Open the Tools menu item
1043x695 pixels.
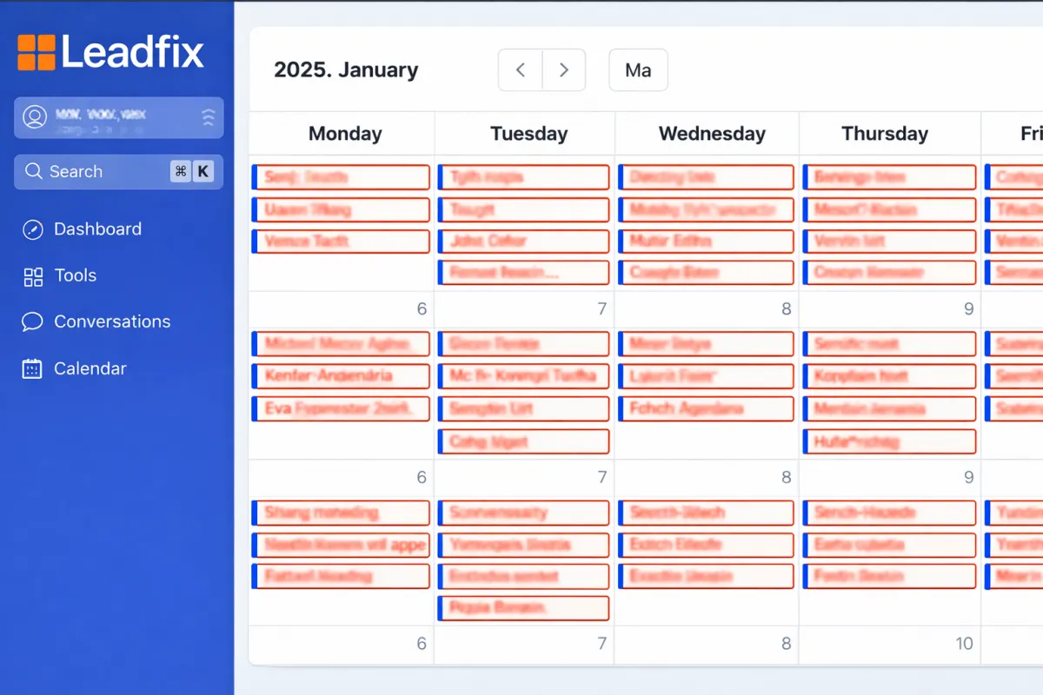[76, 275]
